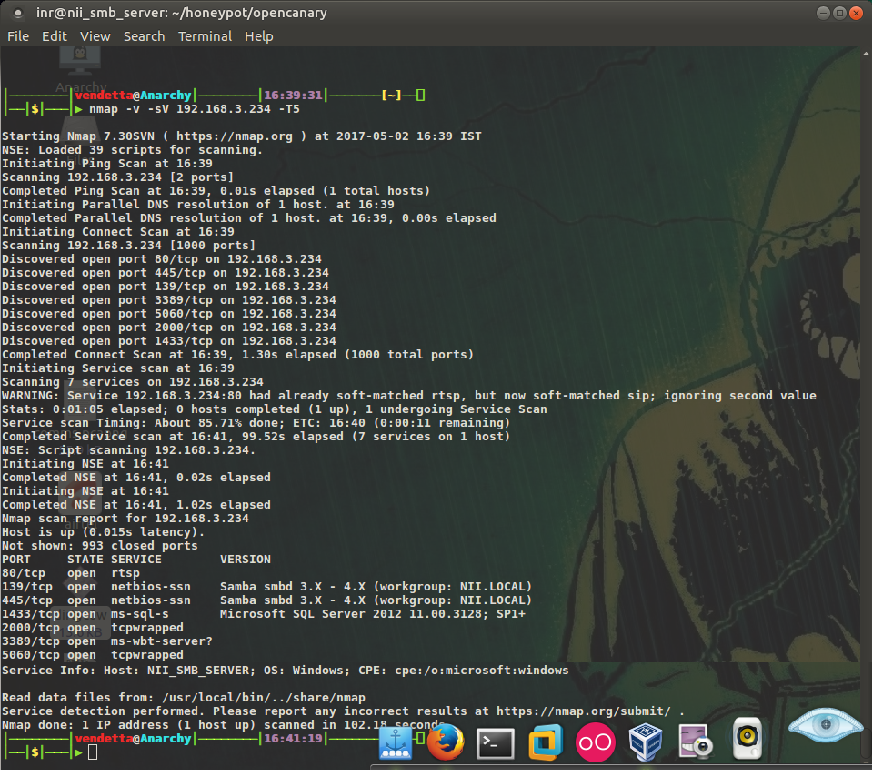The width and height of the screenshot is (873, 777).
Task: Click 'Host is up (0.015s latency).' line
Action: [x=103, y=532]
